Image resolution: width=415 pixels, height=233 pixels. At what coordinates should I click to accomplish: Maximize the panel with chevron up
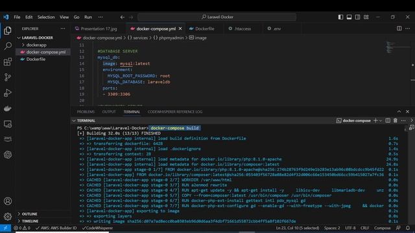click(399, 112)
